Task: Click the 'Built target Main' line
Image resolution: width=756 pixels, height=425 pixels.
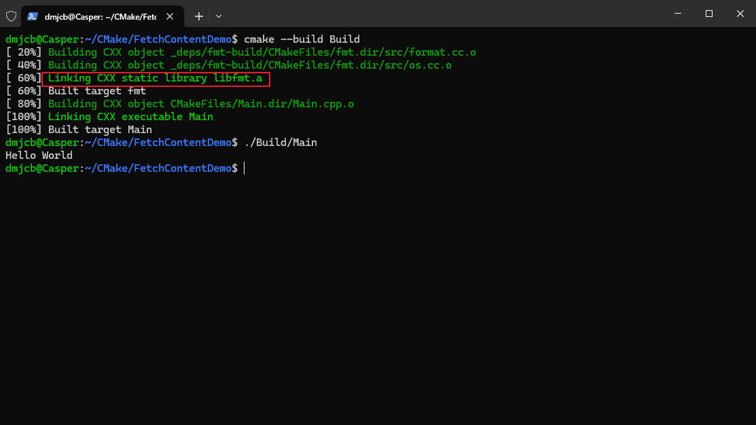Action: (79, 130)
